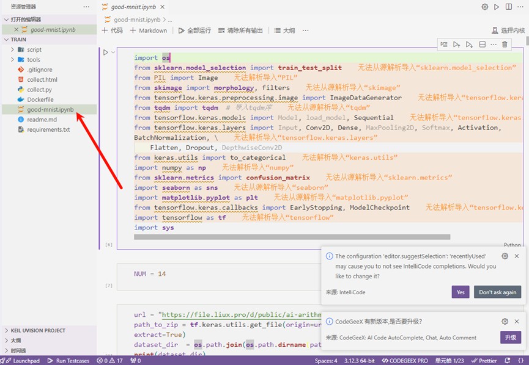Delete the cell with trash icon
Screen dimensions: 529x365
tap(505, 45)
